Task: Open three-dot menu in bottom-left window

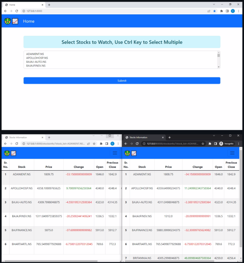Action: coord(118,144)
